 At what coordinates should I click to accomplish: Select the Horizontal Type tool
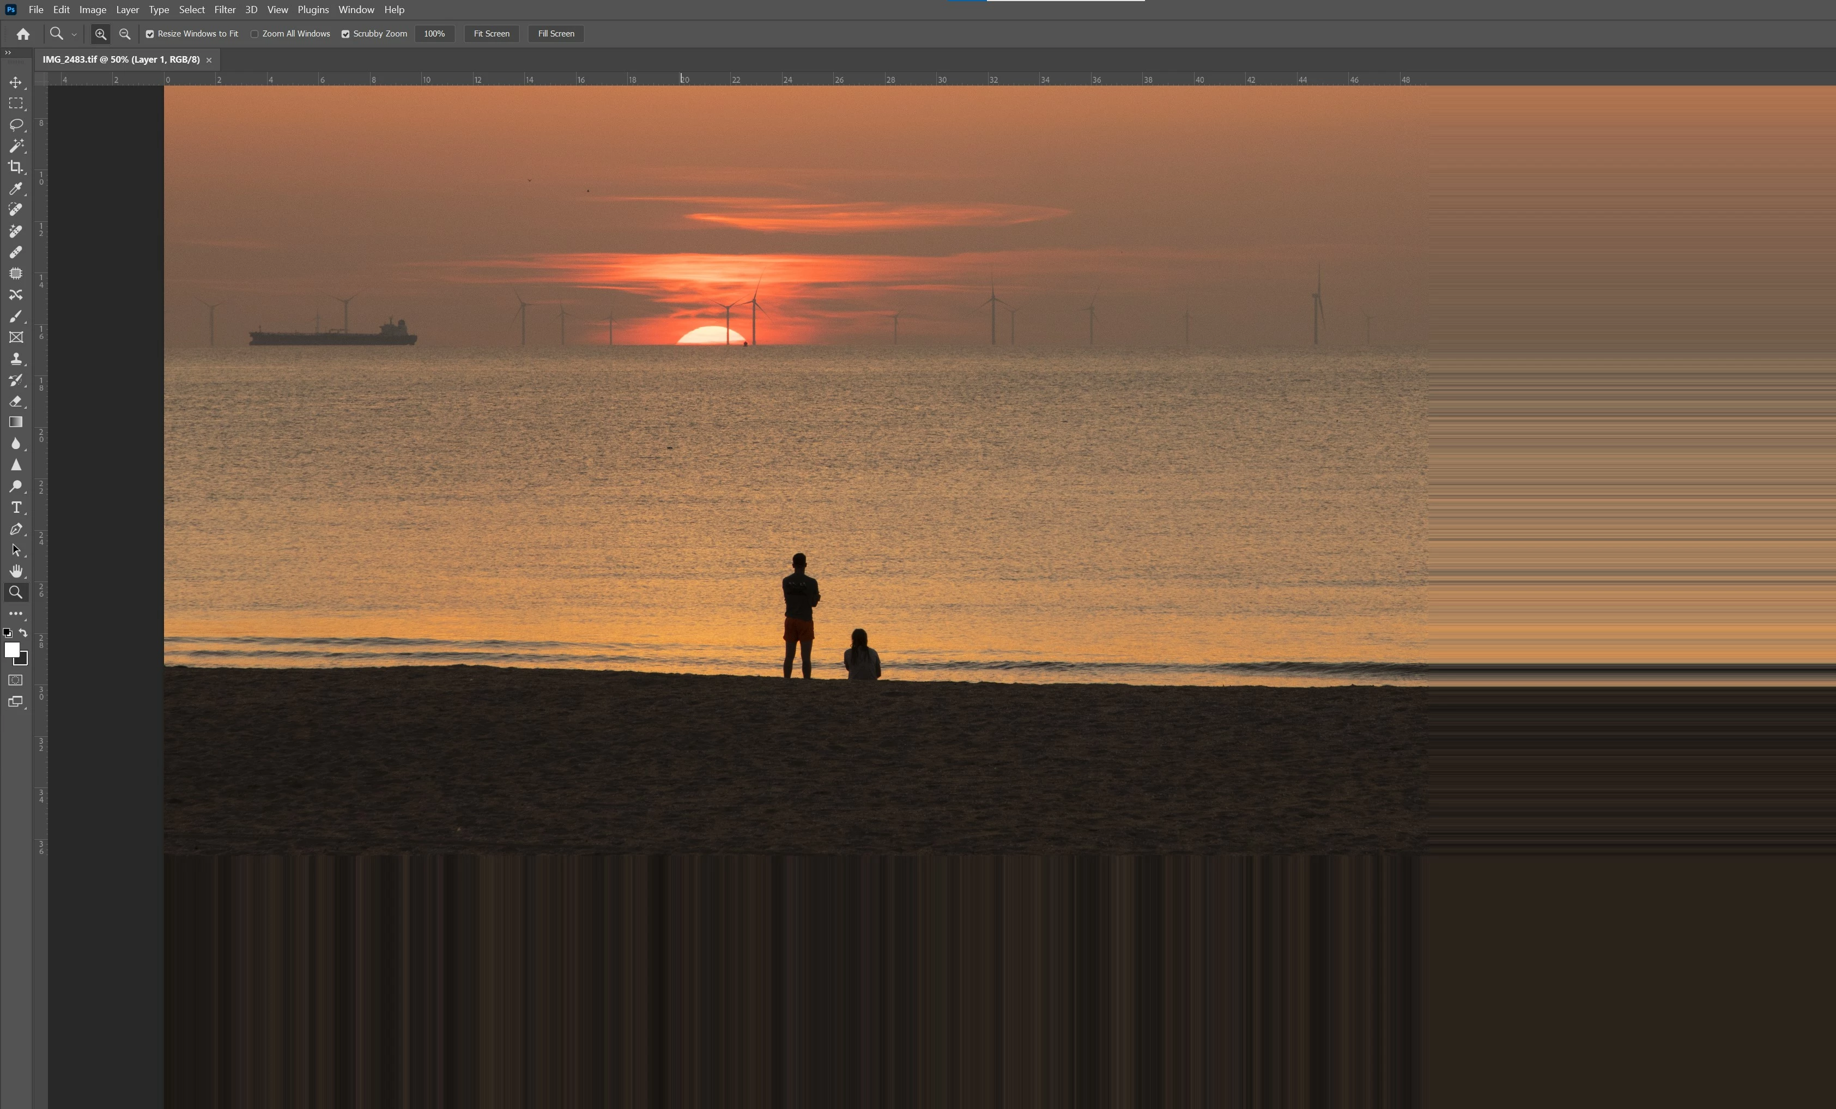tap(16, 507)
